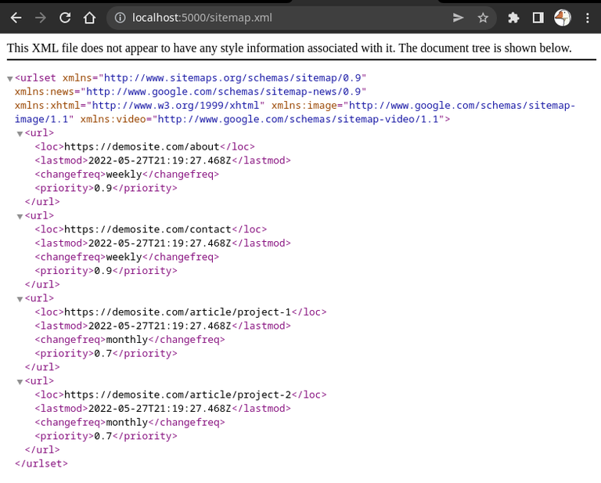Collapse the root urlset element

(x=10, y=79)
